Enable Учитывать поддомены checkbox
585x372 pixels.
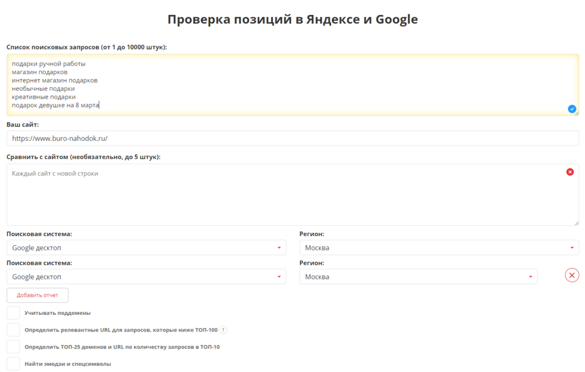point(13,313)
